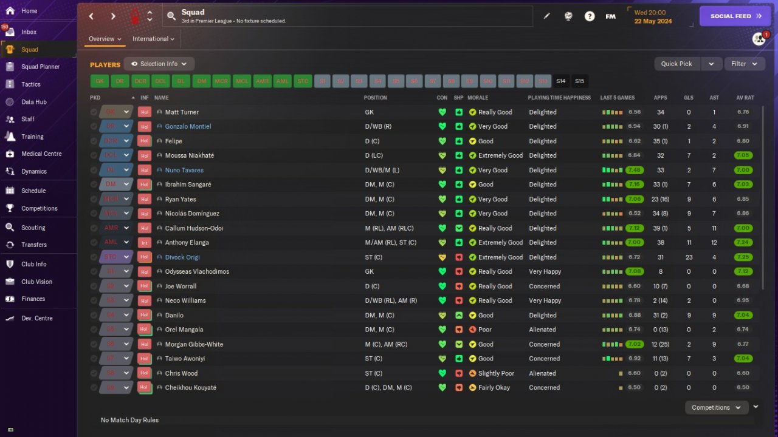Image resolution: width=778 pixels, height=437 pixels.
Task: Click Orel Mangala's morale icon
Action: coord(472,330)
